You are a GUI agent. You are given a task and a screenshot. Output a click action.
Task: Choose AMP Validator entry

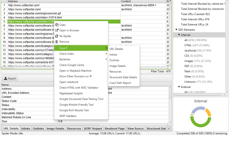(x=68, y=116)
